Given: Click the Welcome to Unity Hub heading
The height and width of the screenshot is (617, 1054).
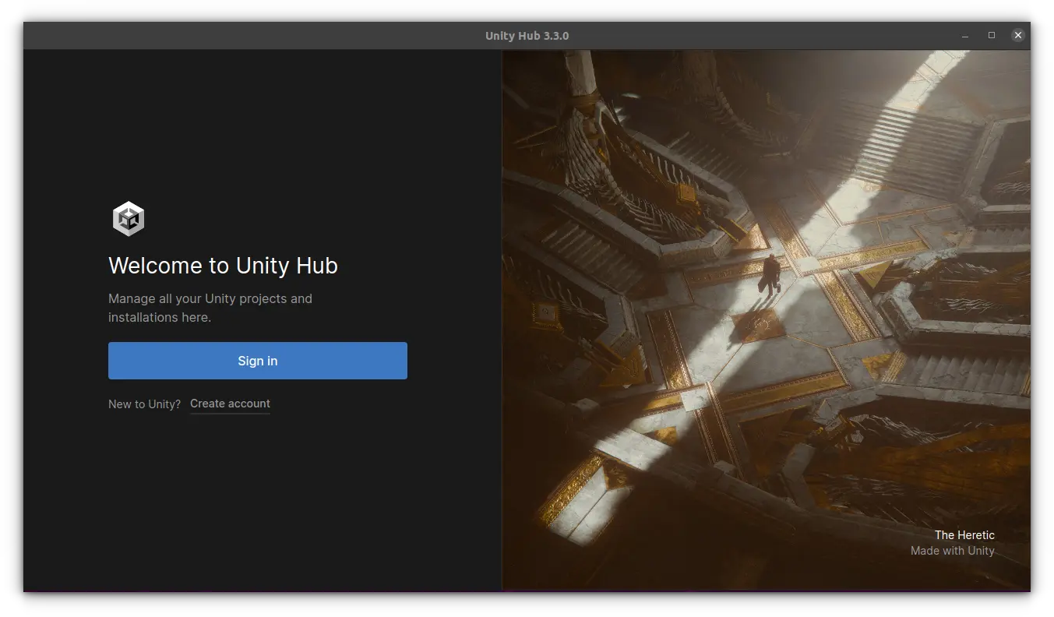Looking at the screenshot, I should [223, 266].
